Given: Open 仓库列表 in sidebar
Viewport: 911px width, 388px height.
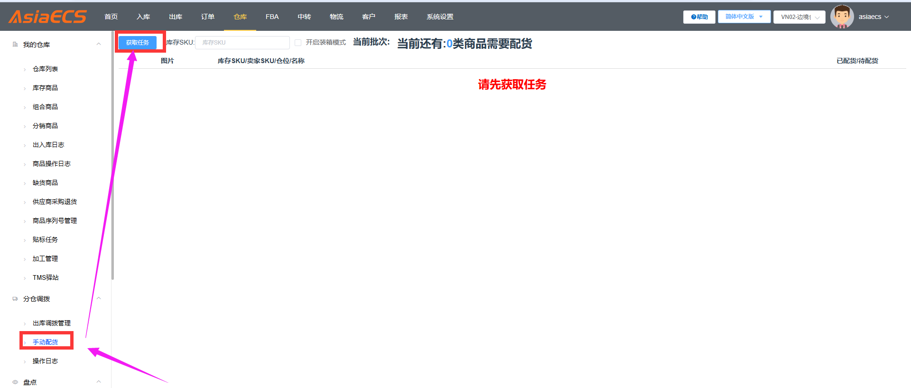Looking at the screenshot, I should [46, 69].
